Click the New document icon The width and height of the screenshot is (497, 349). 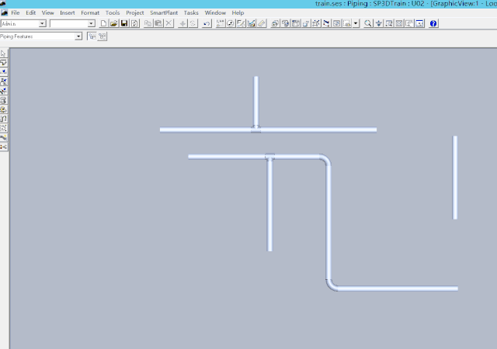coord(103,23)
